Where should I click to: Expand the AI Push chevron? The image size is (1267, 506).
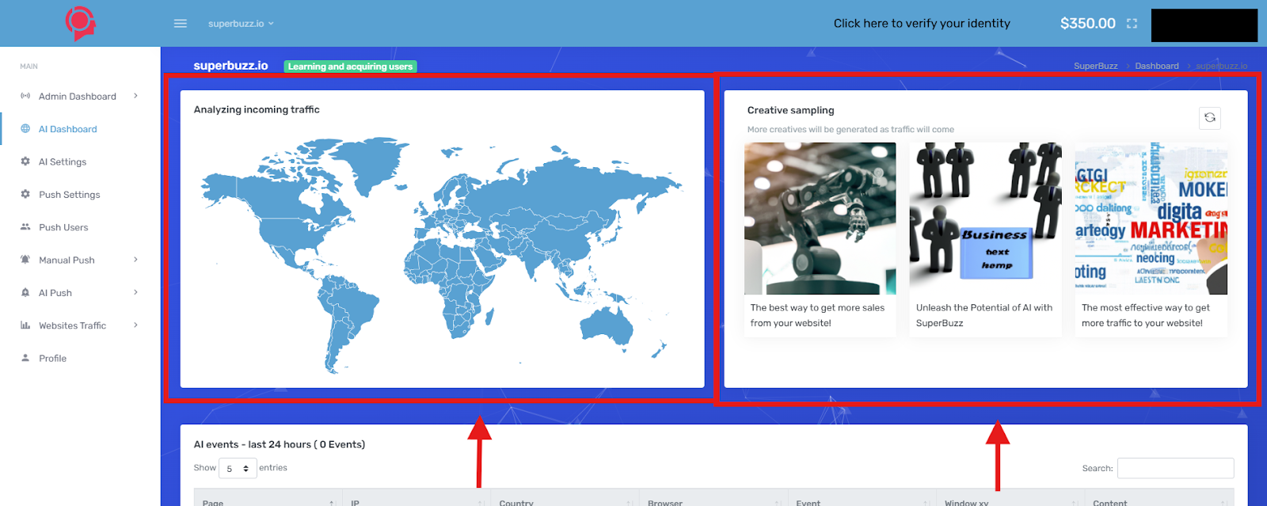[x=136, y=292]
